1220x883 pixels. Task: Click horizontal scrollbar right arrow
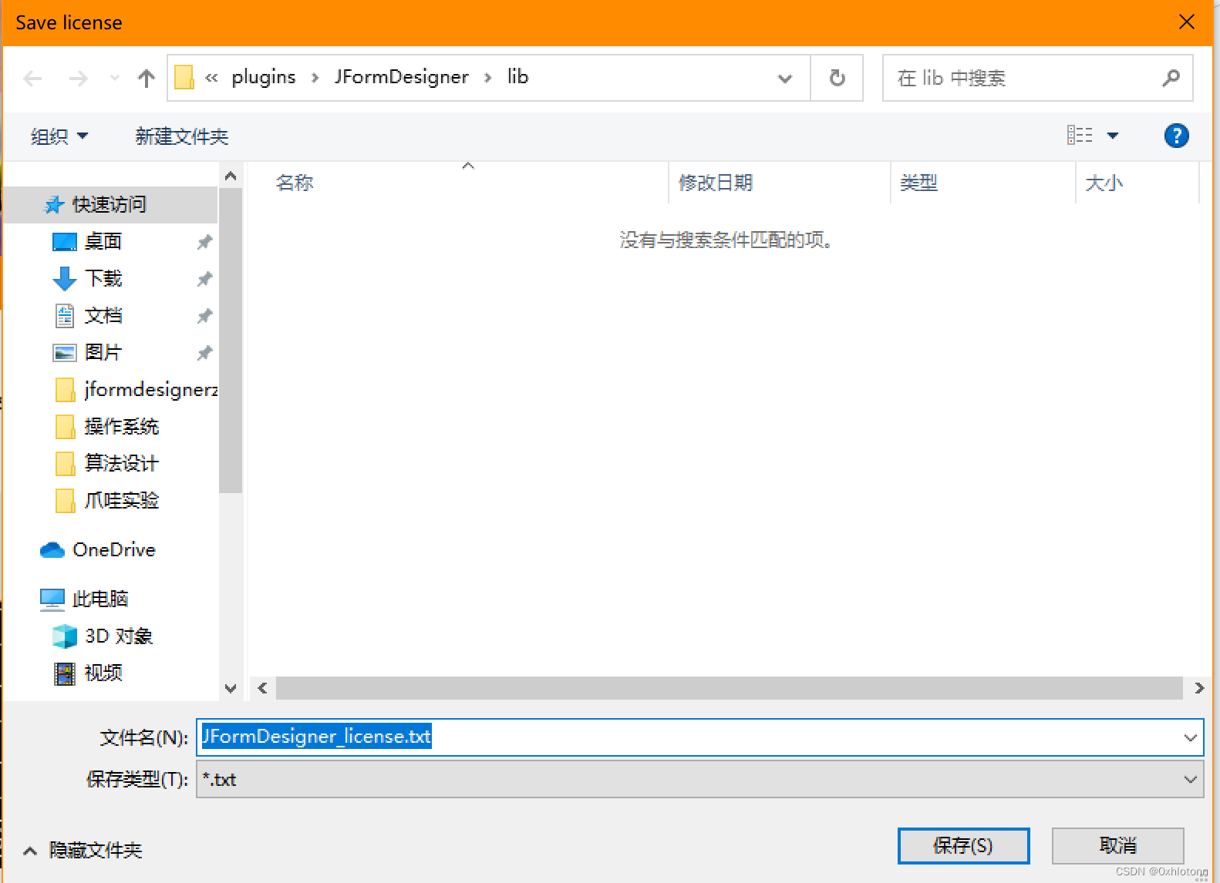[x=1199, y=688]
